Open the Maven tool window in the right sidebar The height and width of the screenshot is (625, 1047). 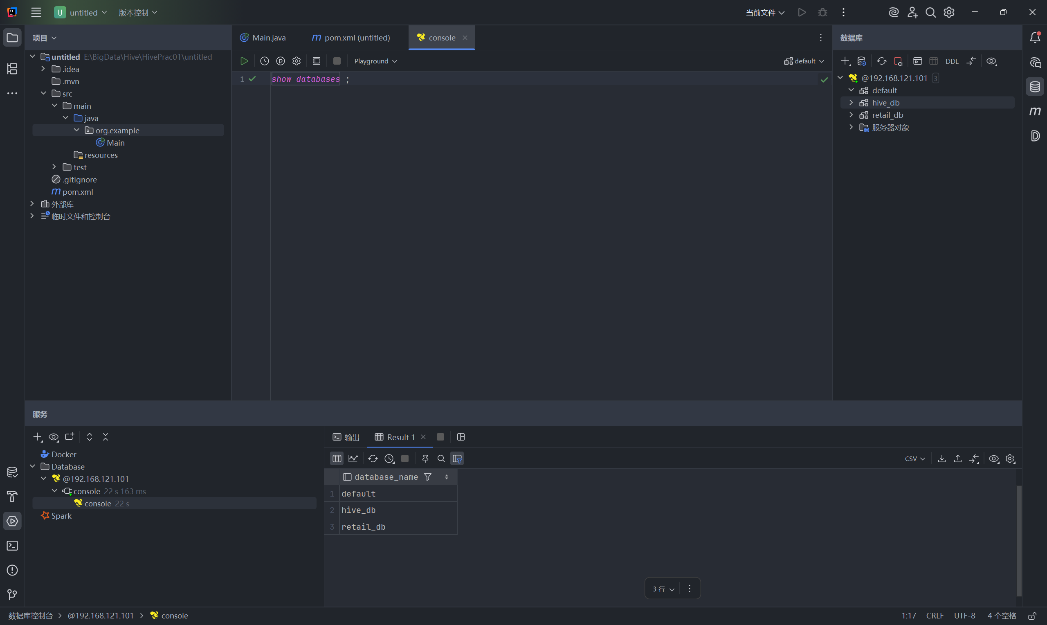coord(1035,111)
